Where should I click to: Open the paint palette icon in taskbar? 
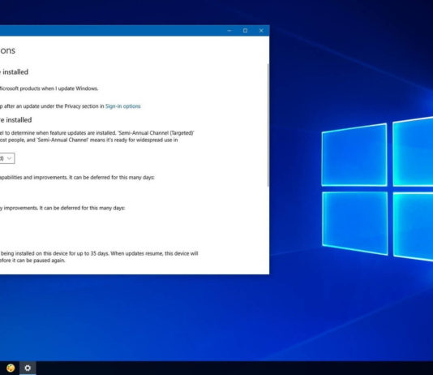[x=11, y=368]
